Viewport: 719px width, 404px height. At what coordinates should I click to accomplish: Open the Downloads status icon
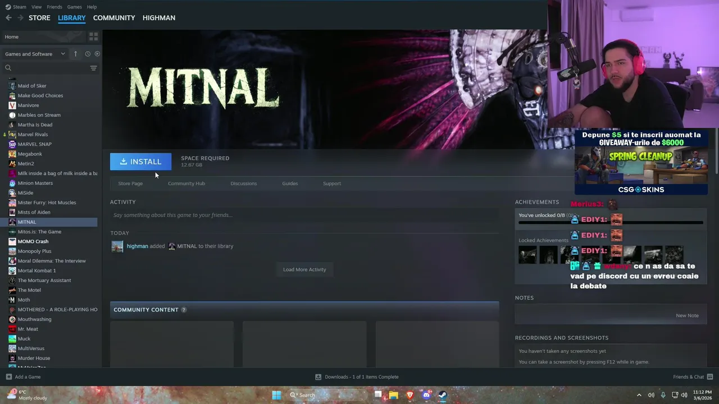pyautogui.click(x=318, y=377)
